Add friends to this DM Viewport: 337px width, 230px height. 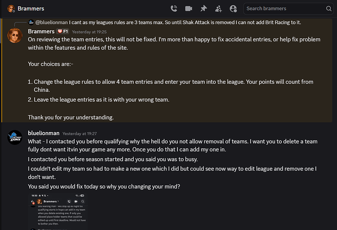pos(218,8)
